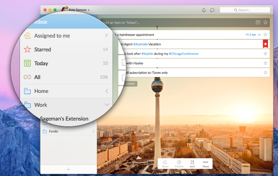Click the Publish globe button
The height and width of the screenshot is (176, 278).
(x=179, y=164)
